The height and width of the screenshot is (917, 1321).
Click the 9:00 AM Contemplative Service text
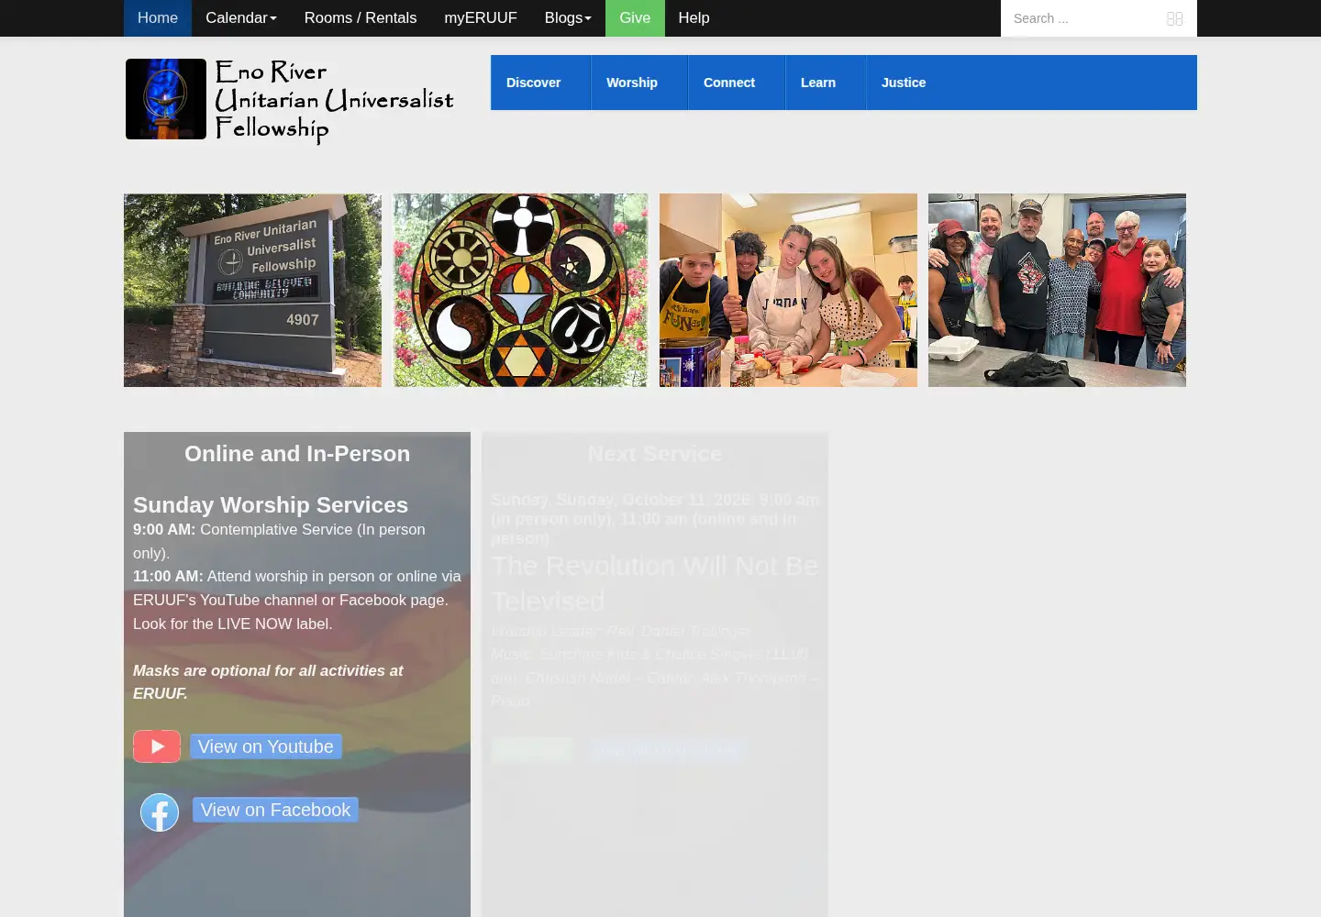(279, 541)
